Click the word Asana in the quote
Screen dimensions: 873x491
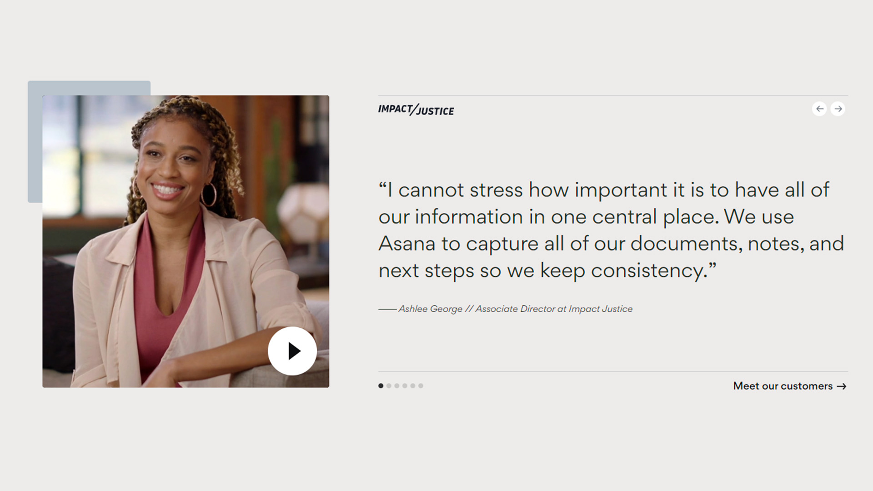407,244
